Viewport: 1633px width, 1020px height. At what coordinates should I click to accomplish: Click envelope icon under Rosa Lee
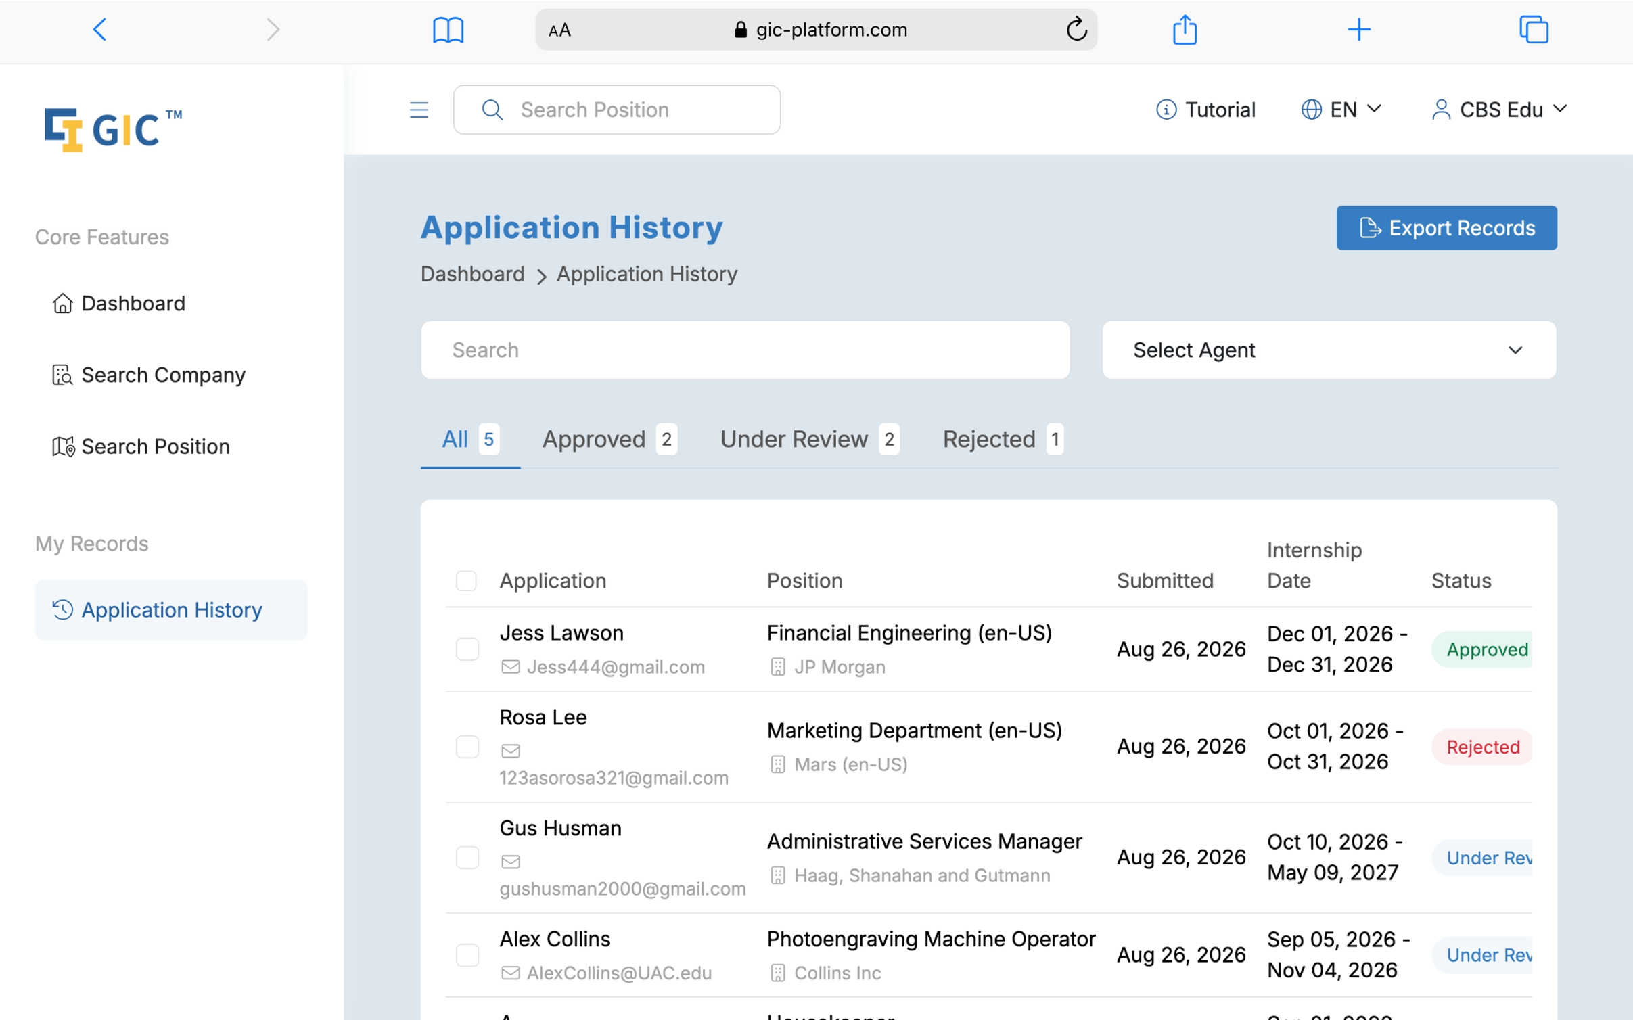(510, 751)
